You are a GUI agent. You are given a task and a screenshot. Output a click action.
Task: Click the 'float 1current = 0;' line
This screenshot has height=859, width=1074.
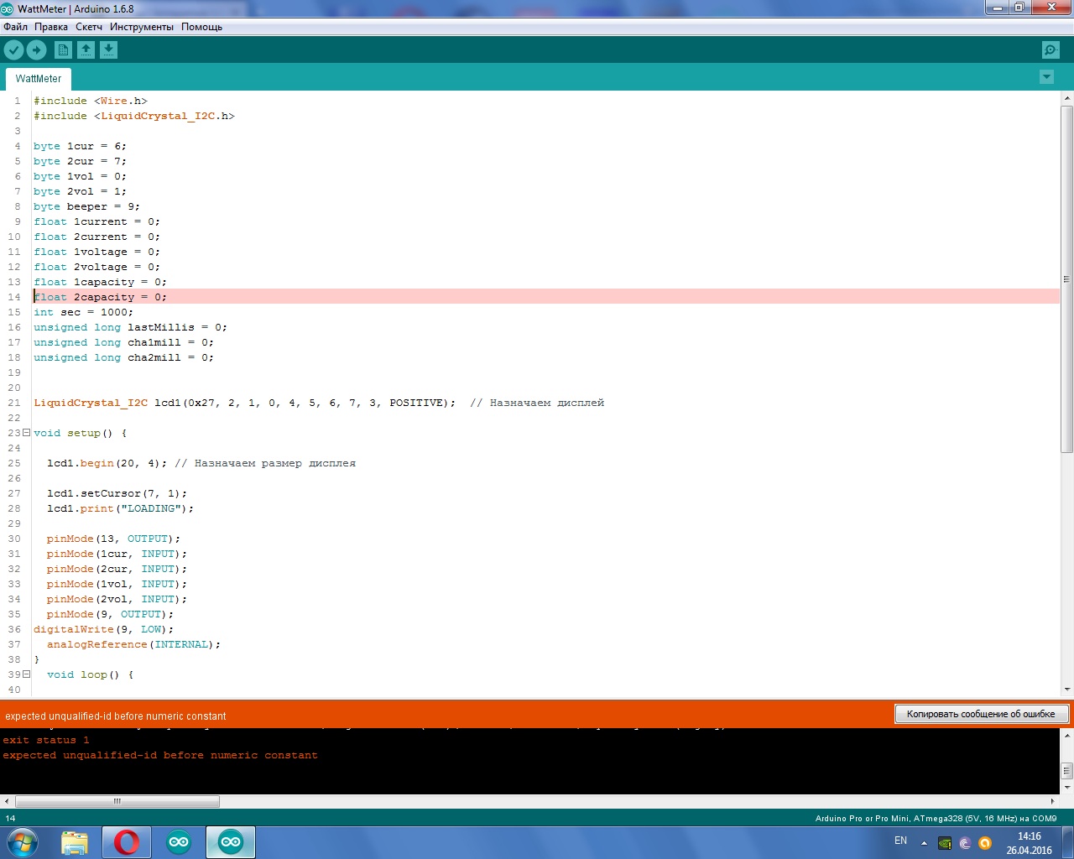point(97,221)
